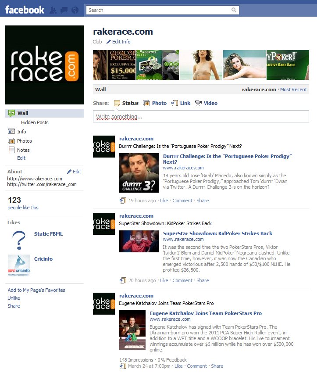
Task: Click the Notes icon in sidebar
Action: (x=11, y=150)
